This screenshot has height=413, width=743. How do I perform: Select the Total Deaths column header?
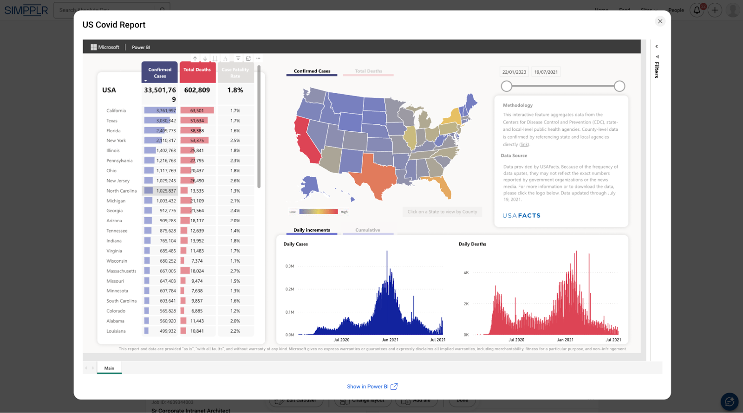[x=197, y=70]
